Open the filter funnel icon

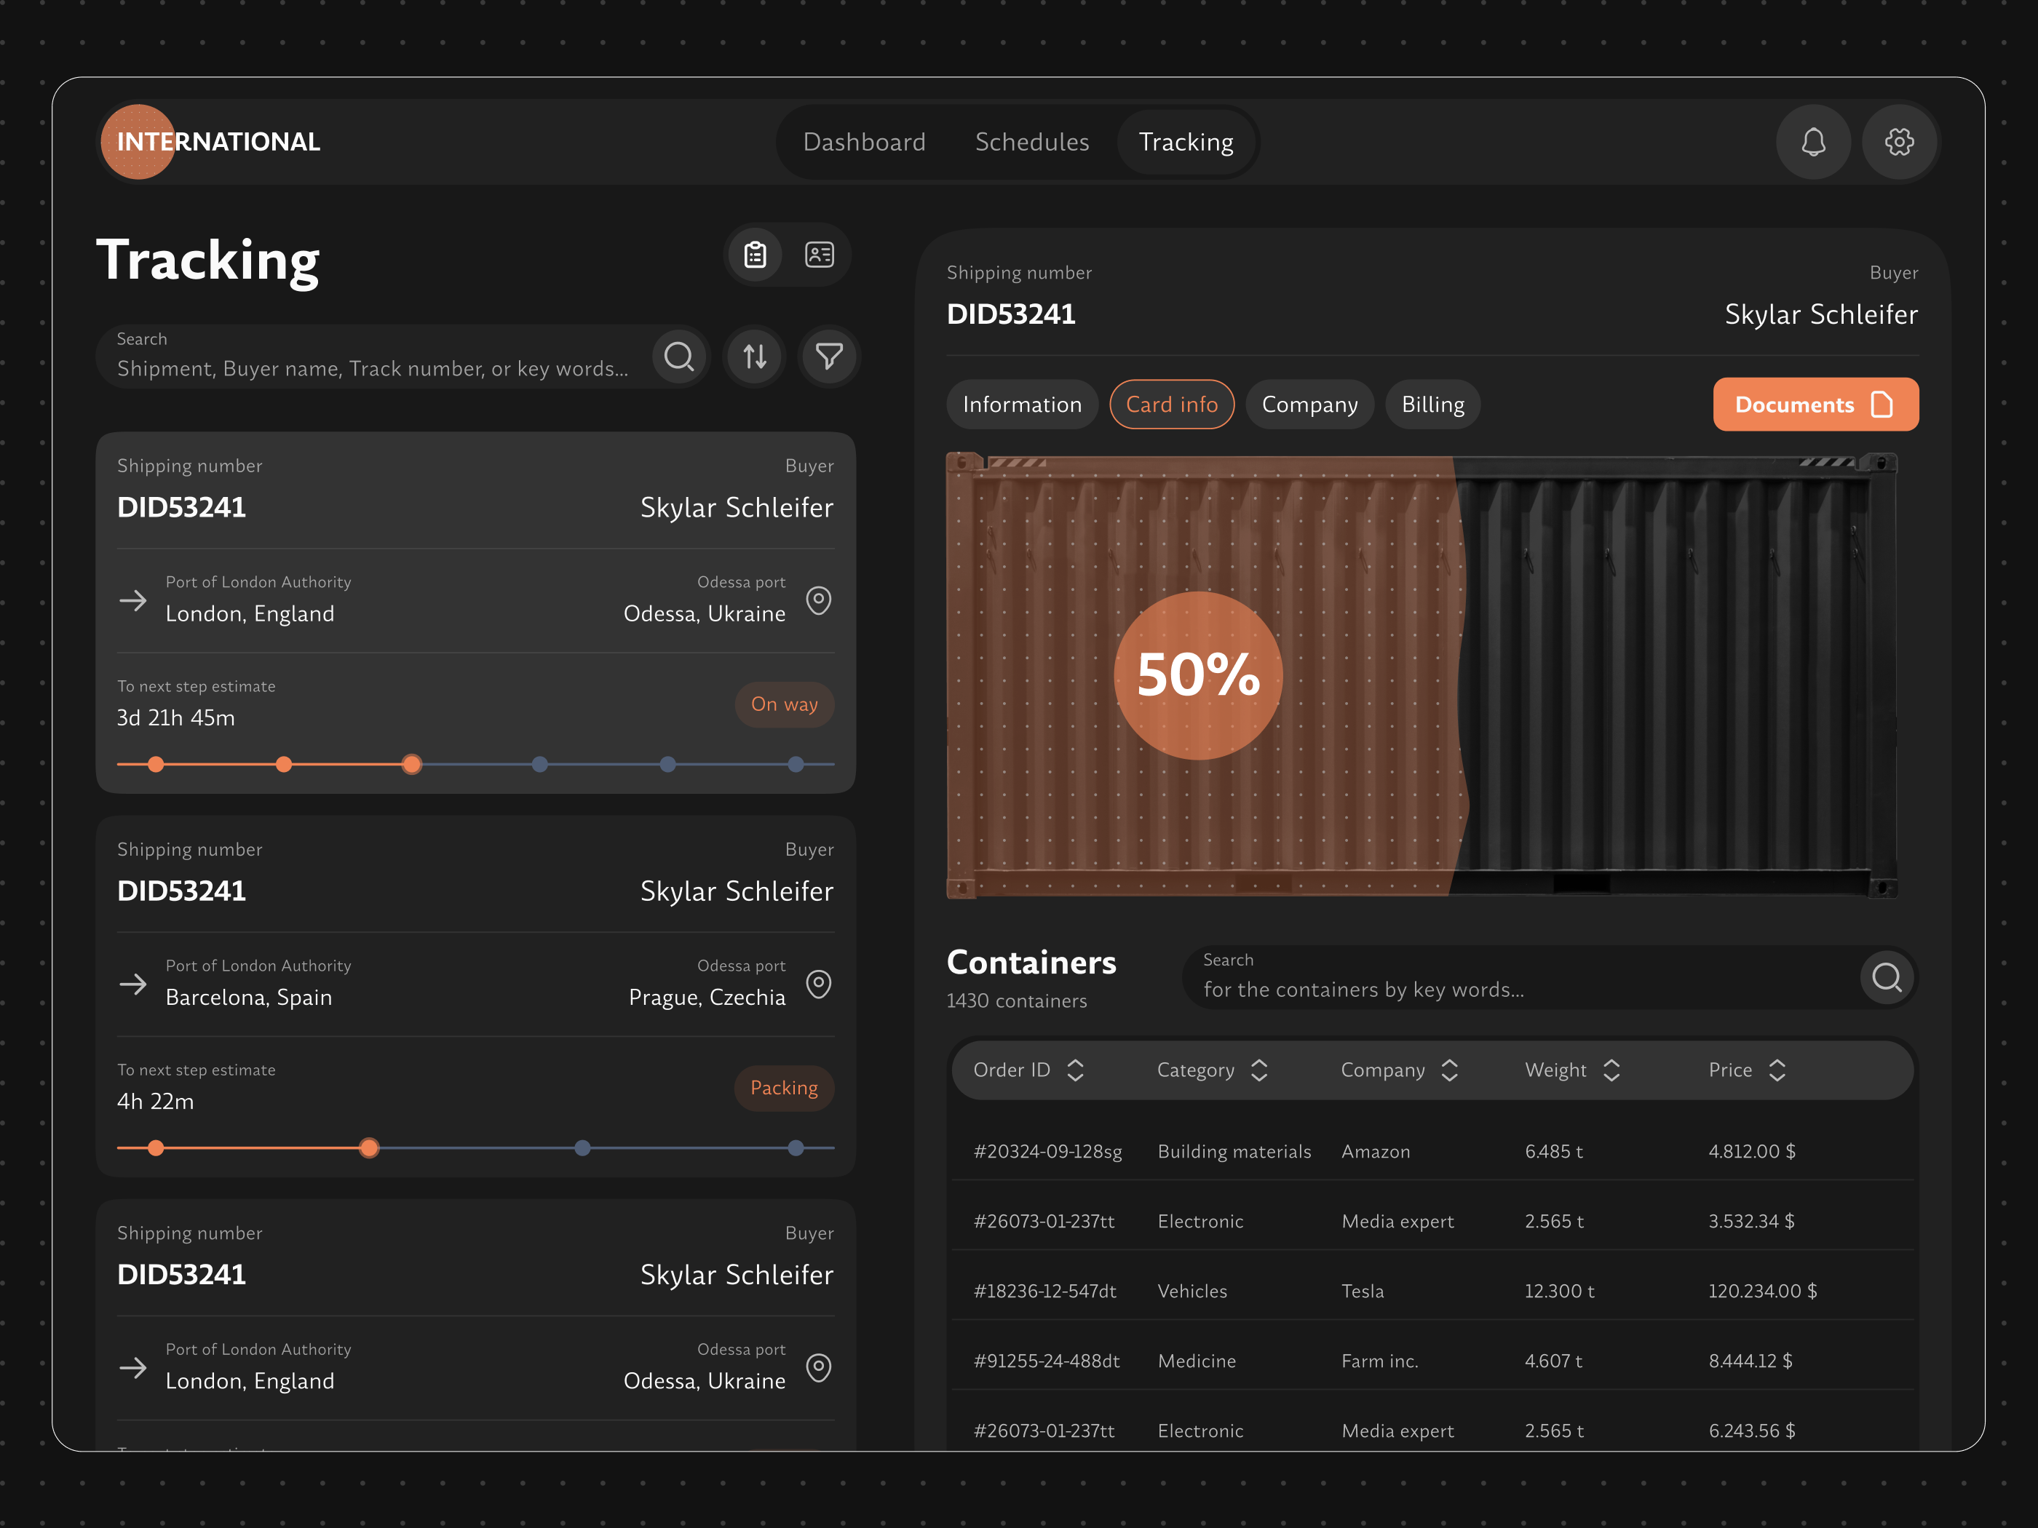pyautogui.click(x=828, y=357)
